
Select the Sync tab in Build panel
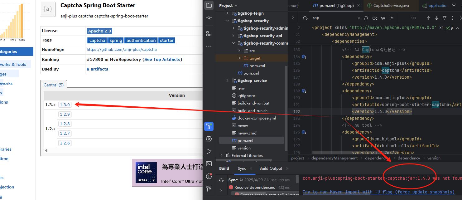pyautogui.click(x=242, y=168)
